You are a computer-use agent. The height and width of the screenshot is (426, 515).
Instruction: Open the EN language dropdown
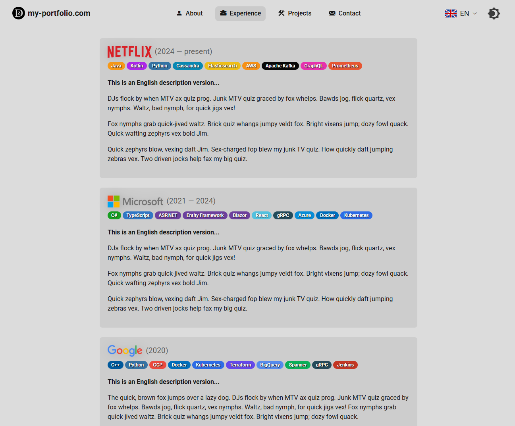point(461,13)
